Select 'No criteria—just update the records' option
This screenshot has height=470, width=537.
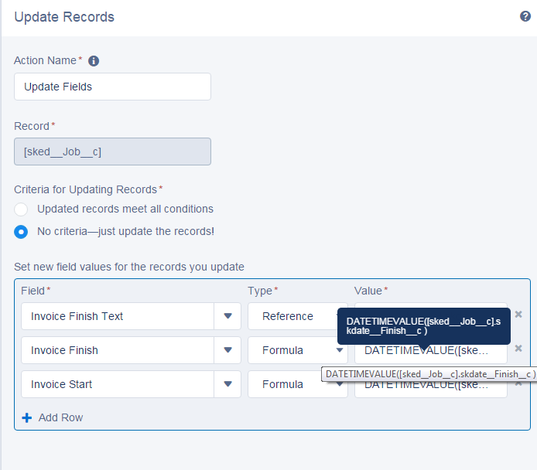tap(22, 231)
